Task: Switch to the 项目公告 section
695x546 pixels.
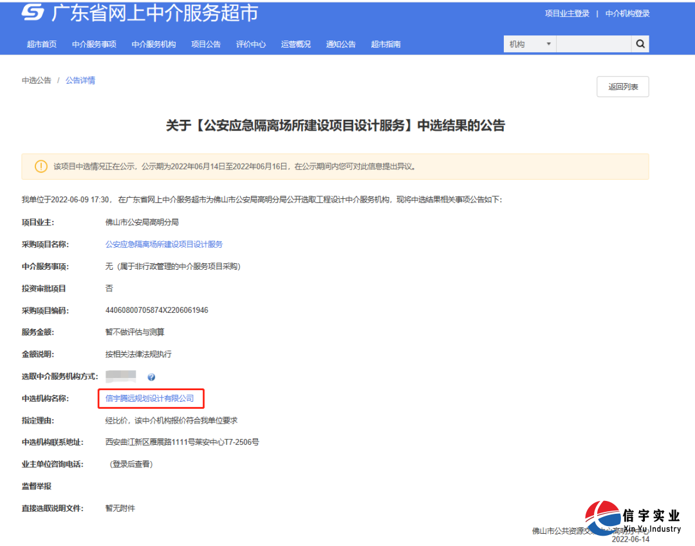Action: point(206,44)
